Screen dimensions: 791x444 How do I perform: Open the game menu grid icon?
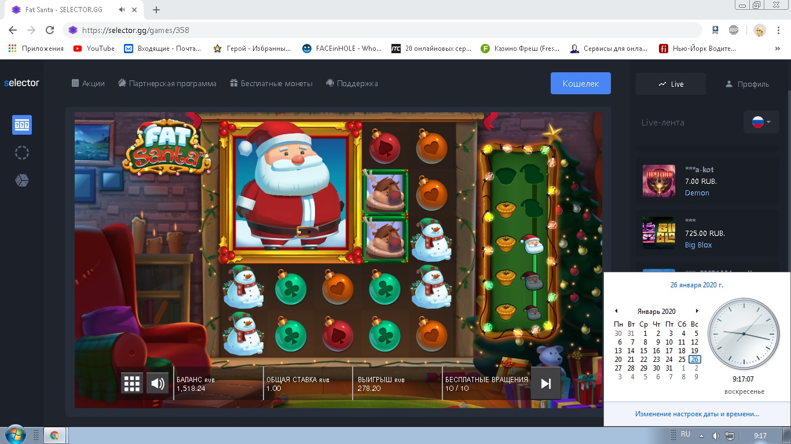(132, 383)
